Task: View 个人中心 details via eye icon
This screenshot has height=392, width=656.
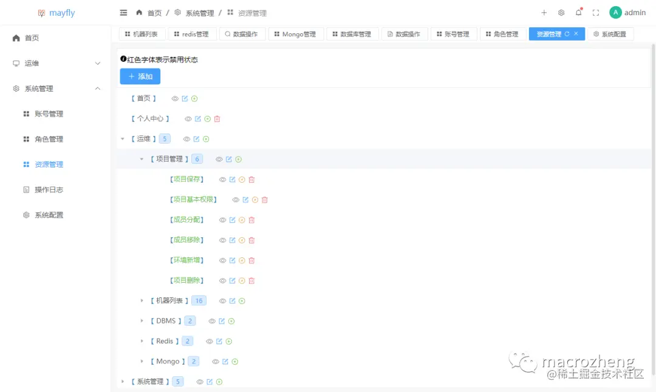Action: pos(188,119)
